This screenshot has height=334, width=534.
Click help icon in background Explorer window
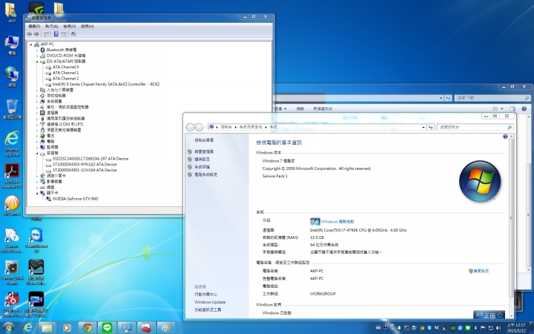click(x=524, y=108)
